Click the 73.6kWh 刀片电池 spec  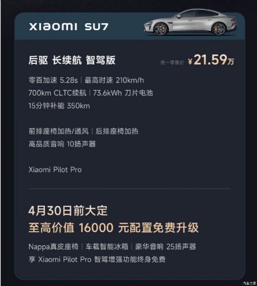pos(123,93)
